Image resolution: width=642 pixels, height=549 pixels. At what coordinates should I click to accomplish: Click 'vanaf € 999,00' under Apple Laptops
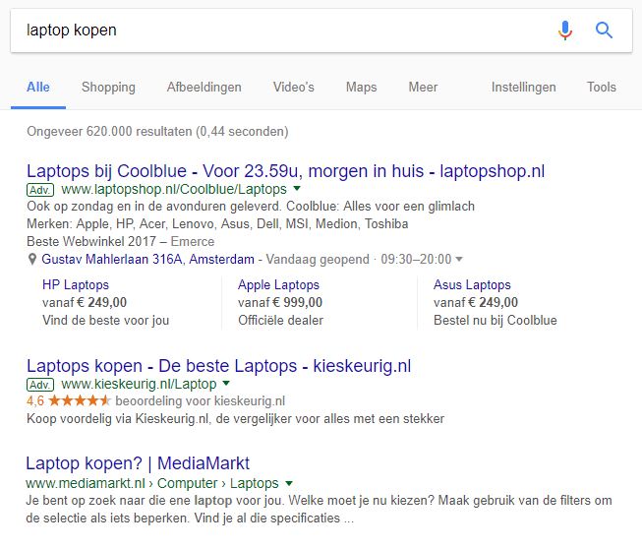pyautogui.click(x=280, y=302)
